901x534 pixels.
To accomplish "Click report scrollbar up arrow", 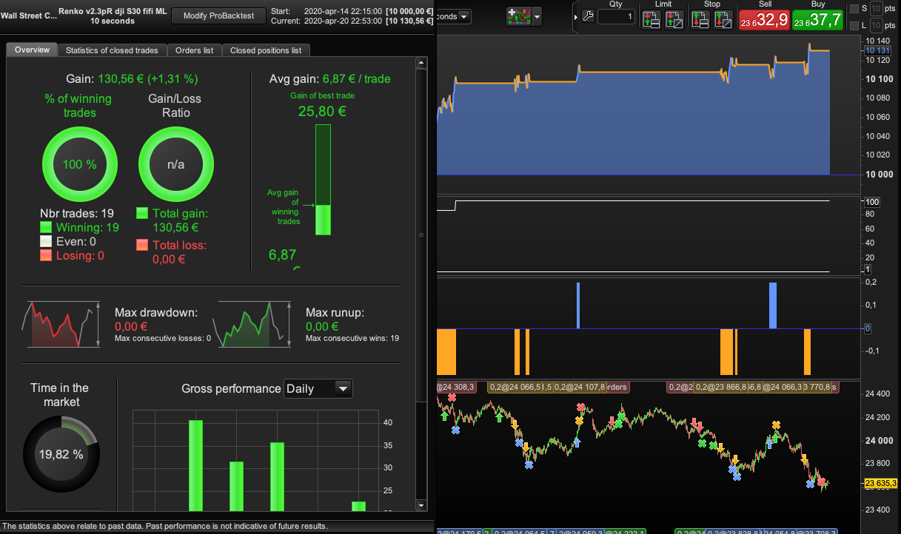I will click(x=421, y=64).
